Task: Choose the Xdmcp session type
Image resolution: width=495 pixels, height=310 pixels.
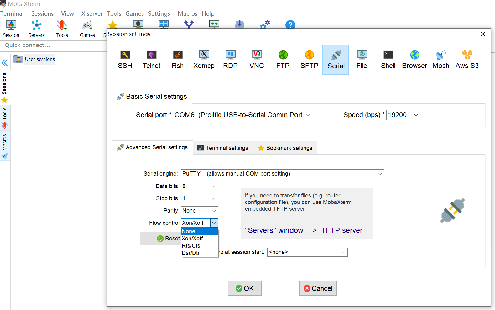Action: [x=204, y=60]
